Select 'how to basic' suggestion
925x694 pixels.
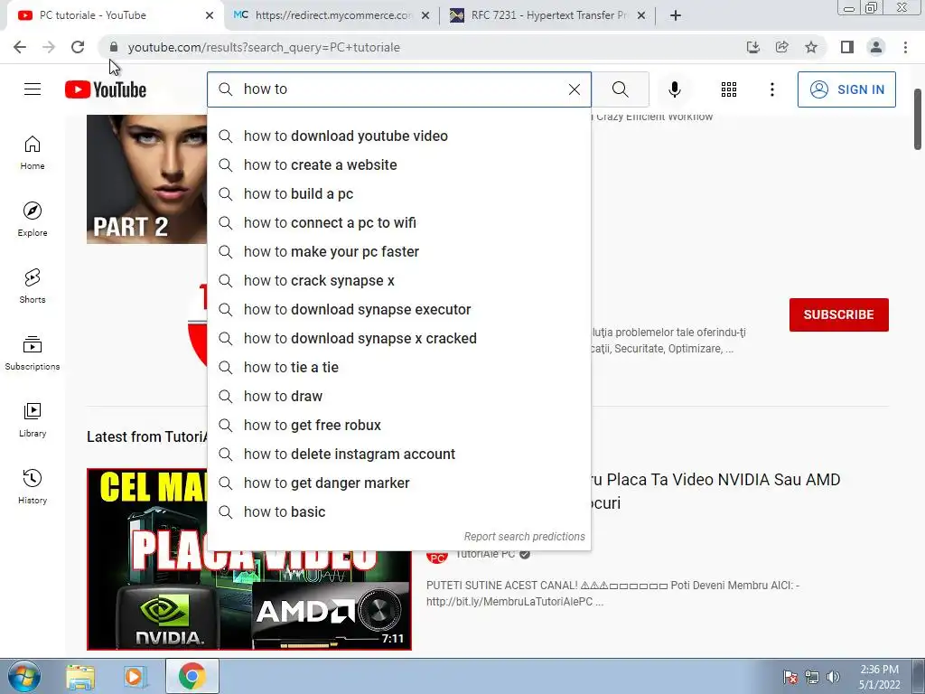(398, 511)
